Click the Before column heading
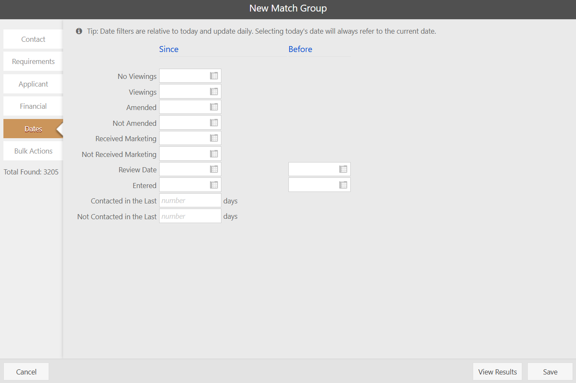576x383 pixels. click(300, 49)
